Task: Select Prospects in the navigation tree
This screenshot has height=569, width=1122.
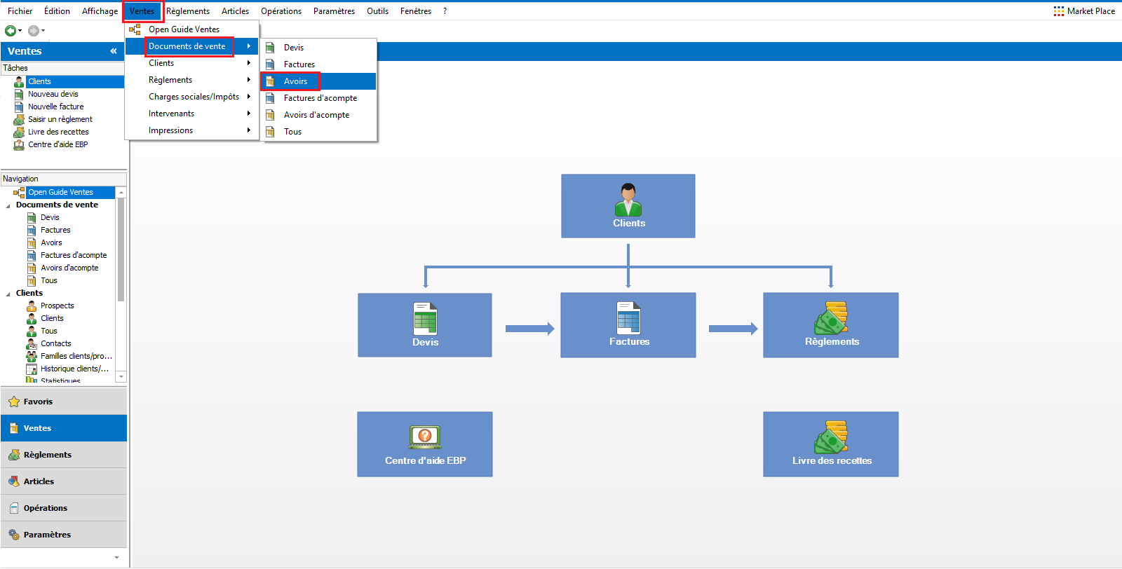Action: [57, 306]
